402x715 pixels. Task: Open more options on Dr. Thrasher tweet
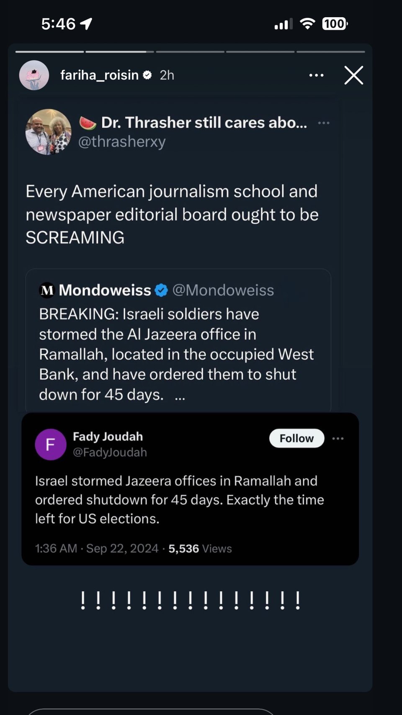[x=324, y=123]
